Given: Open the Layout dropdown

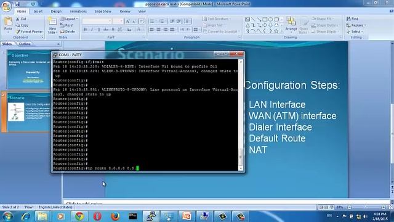Looking at the screenshot, I should (x=69, y=19).
